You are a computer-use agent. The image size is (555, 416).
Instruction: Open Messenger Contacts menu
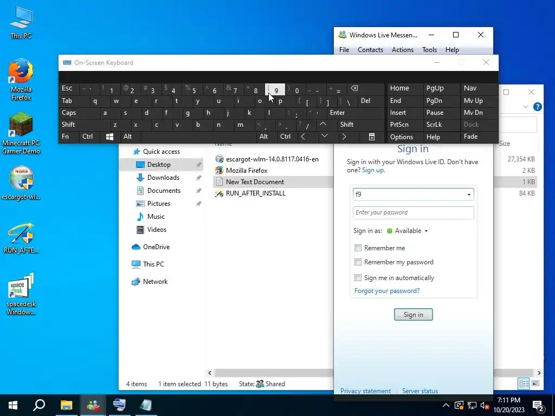point(370,50)
